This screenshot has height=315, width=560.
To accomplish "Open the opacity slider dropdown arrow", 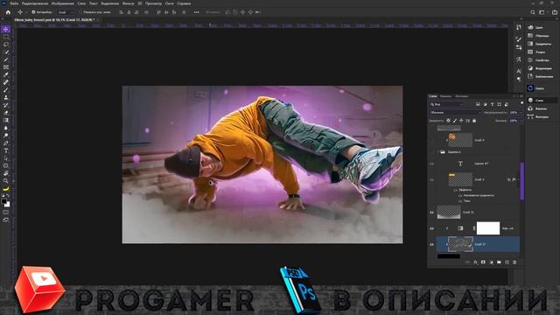I will coord(520,113).
